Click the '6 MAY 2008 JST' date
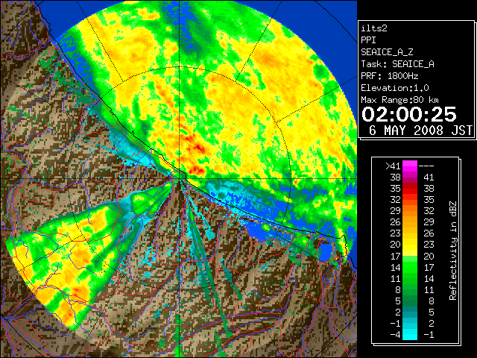 pos(420,131)
